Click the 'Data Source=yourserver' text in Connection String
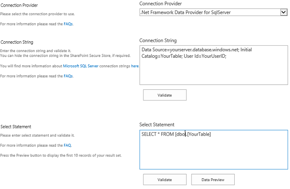 (169, 50)
